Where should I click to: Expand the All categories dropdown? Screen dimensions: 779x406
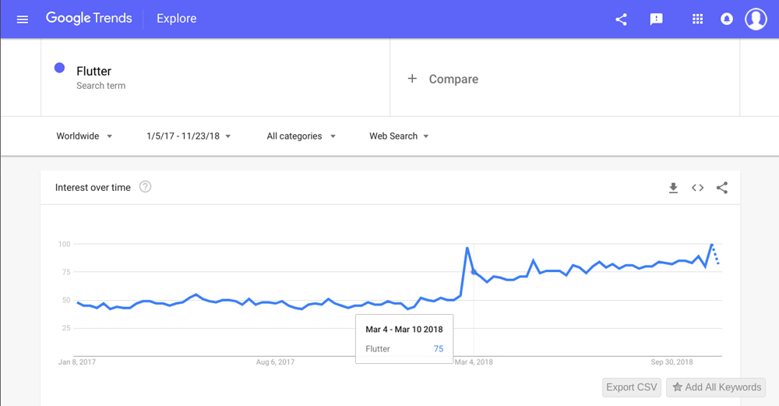301,136
